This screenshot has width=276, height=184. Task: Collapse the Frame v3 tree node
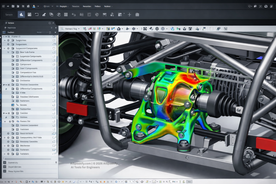pyautogui.click(x=4, y=37)
